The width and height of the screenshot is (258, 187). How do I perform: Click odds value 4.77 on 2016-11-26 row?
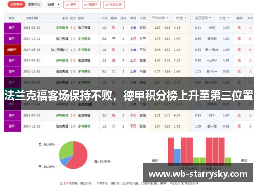(x=157, y=71)
